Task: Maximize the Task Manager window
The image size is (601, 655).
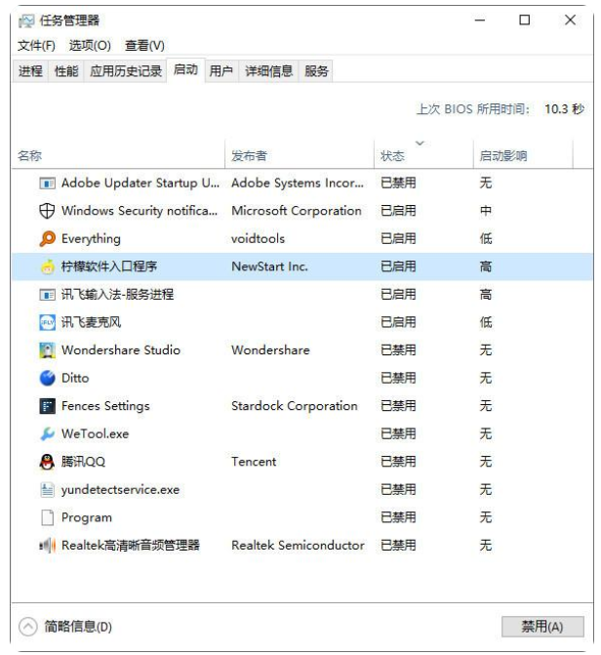Action: (x=525, y=20)
